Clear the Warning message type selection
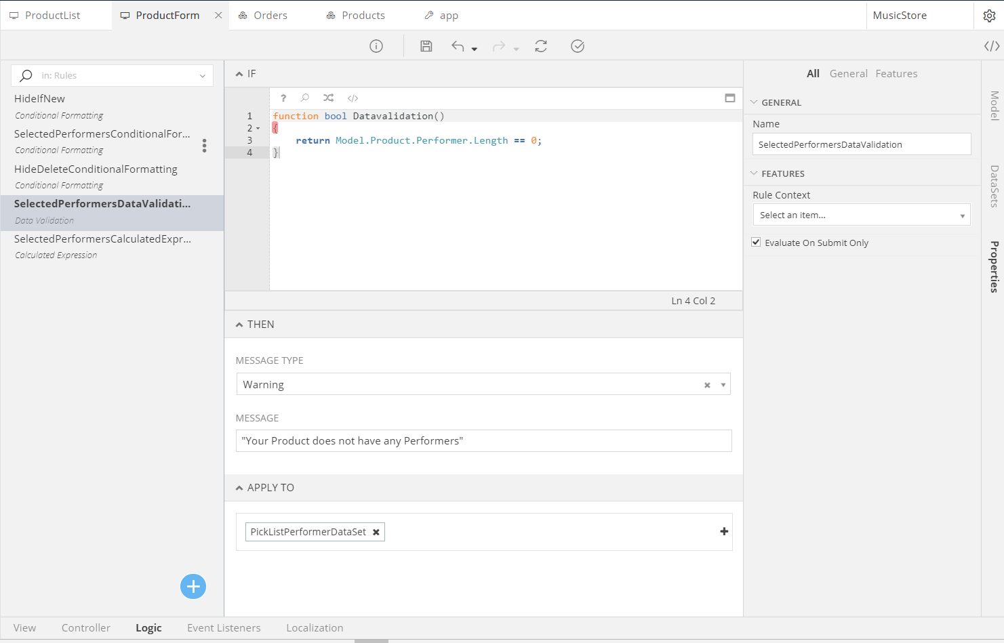 click(x=707, y=385)
